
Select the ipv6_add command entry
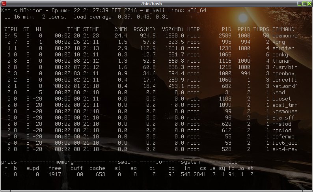point(285,143)
